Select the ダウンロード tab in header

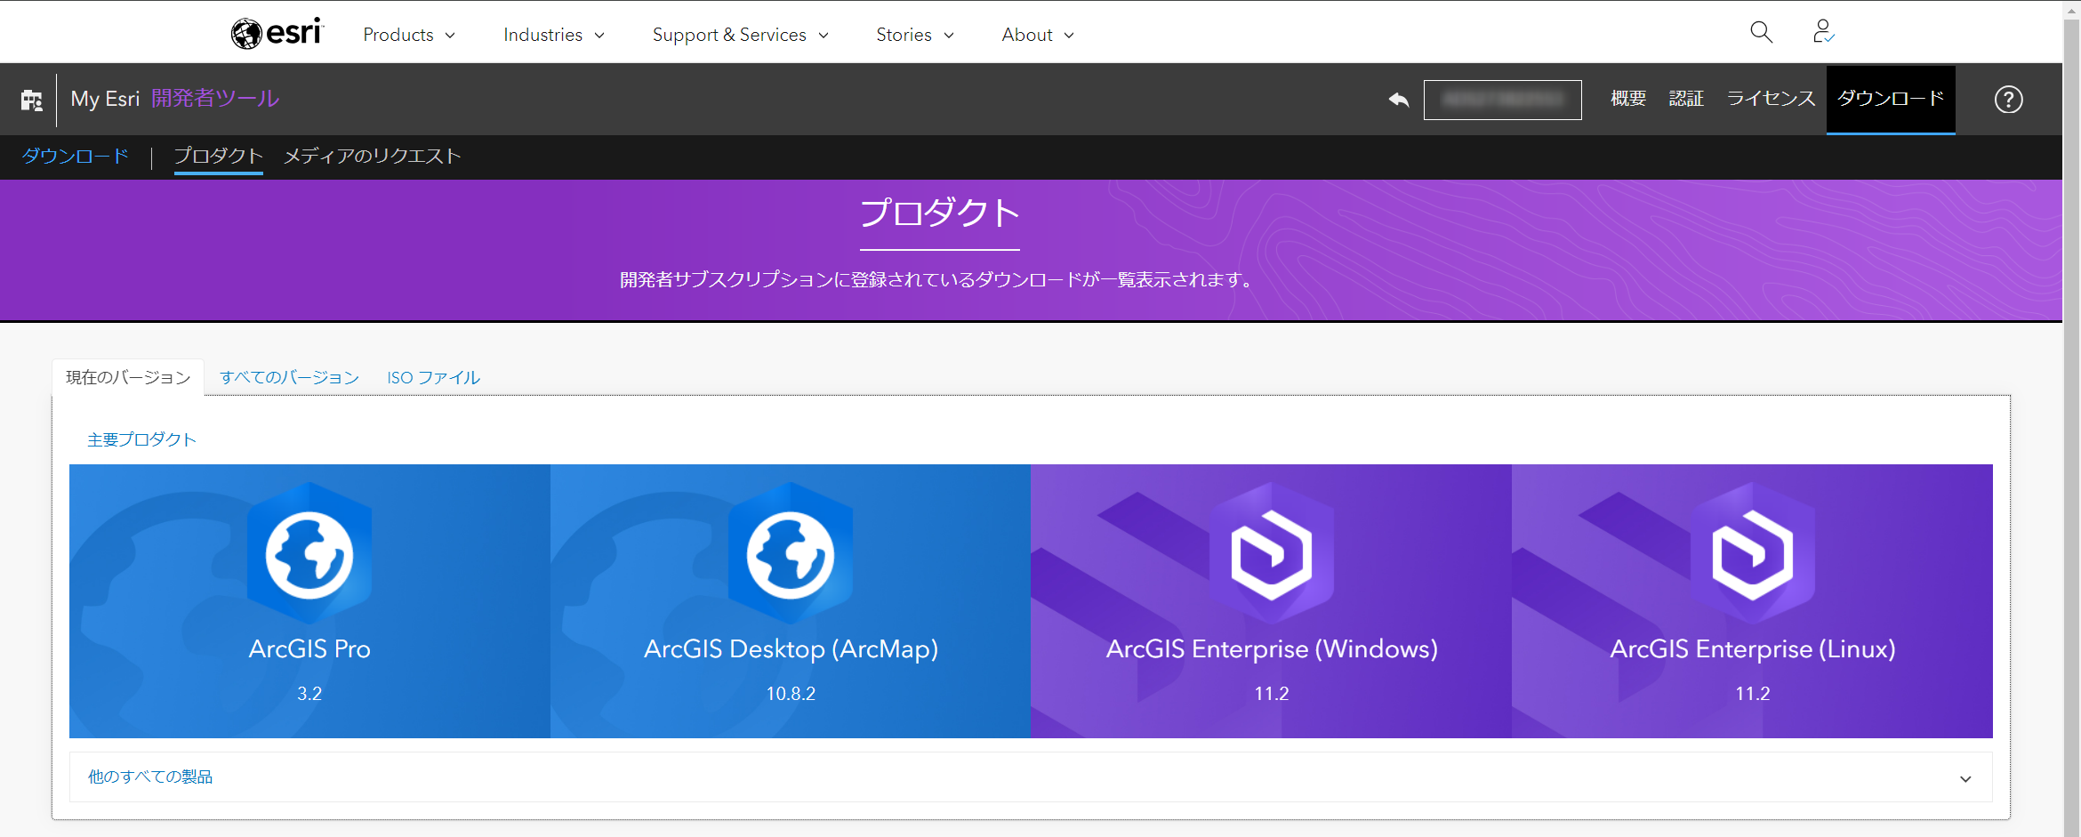click(1891, 99)
